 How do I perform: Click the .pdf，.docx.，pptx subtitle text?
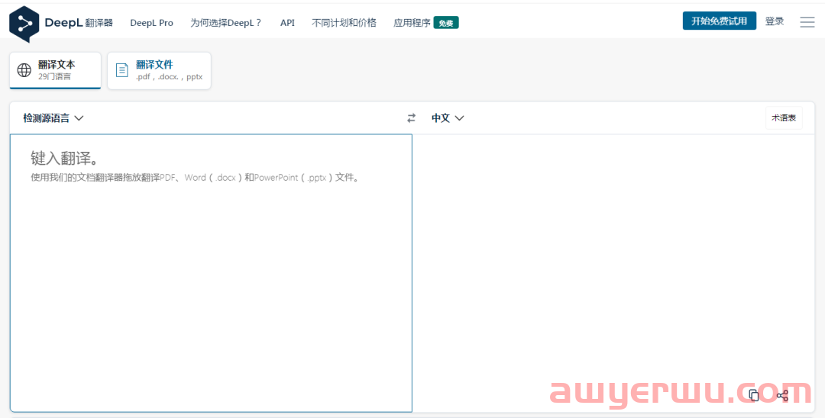pyautogui.click(x=170, y=77)
